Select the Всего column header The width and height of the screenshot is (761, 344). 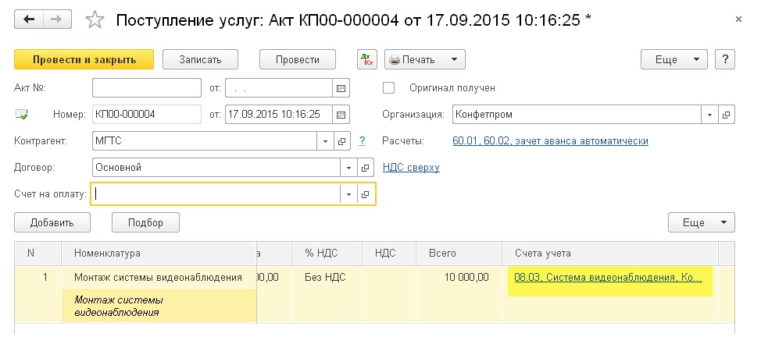point(459,254)
